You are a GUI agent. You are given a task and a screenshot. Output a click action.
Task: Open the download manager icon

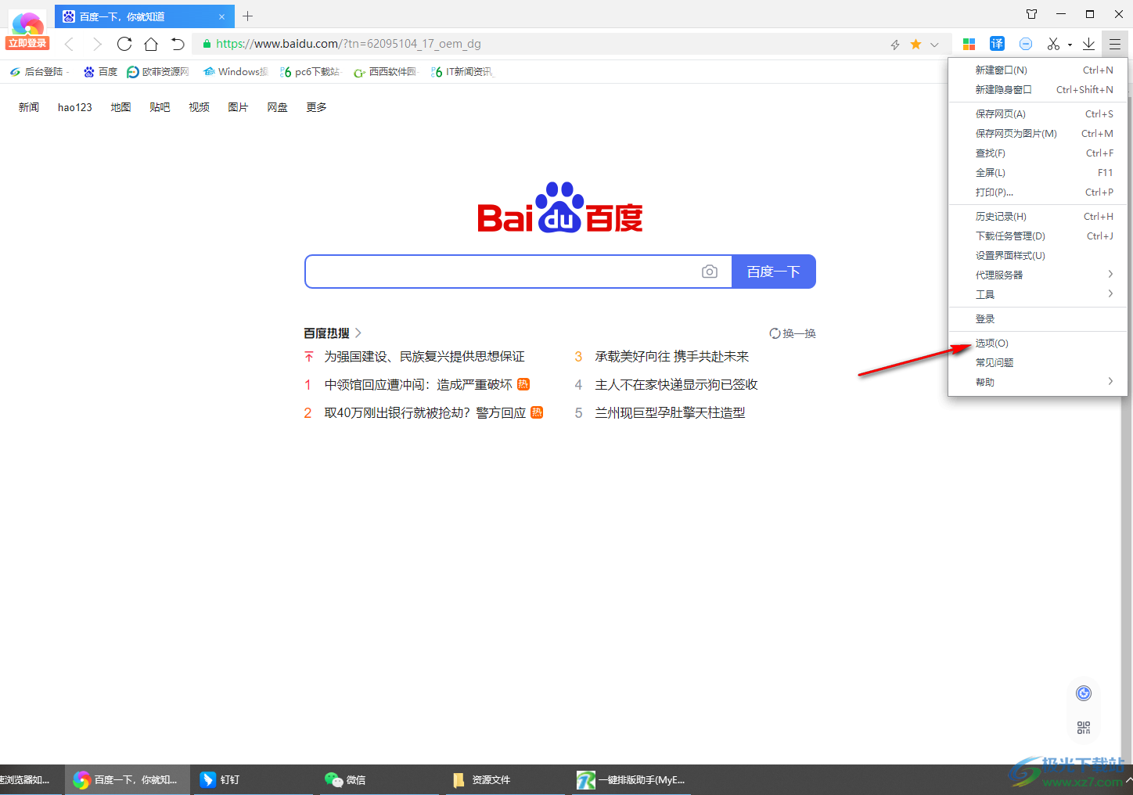point(1088,43)
